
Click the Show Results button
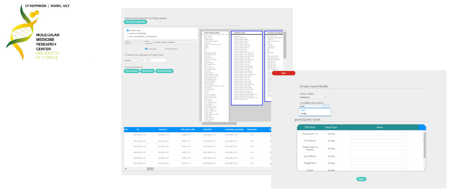147,71
